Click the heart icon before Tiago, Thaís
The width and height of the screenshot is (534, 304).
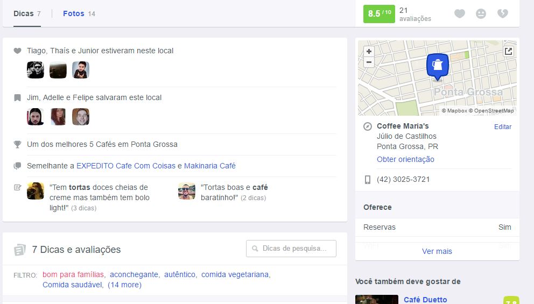[x=17, y=51]
